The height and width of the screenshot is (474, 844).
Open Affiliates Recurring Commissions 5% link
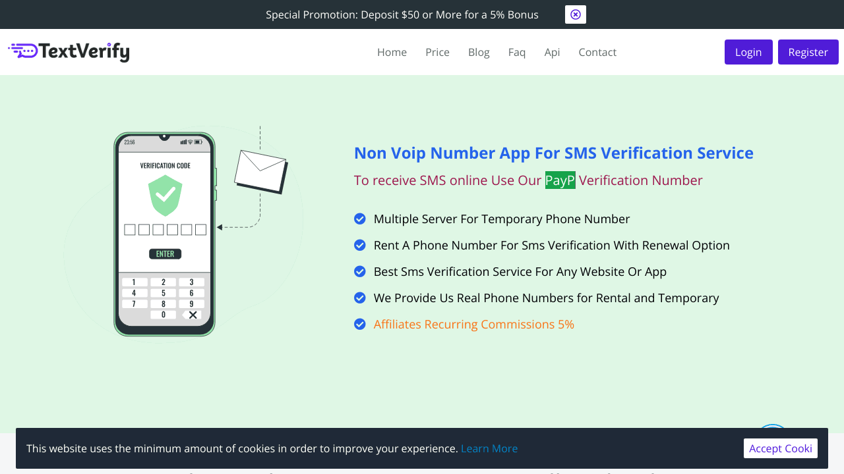(473, 325)
